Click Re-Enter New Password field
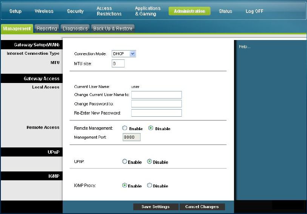Viewport: 307px width, 214px height. (156, 113)
